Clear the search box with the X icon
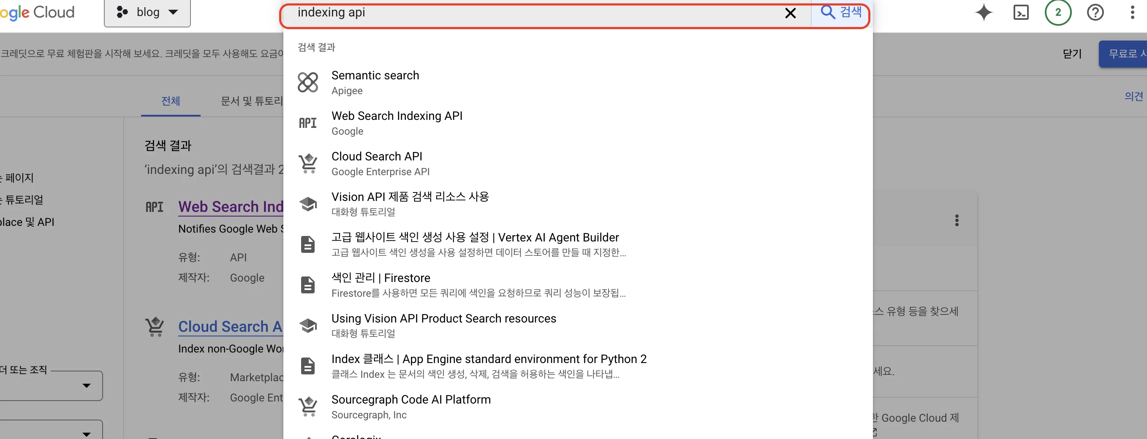Viewport: 1147px width, 439px height. (790, 14)
